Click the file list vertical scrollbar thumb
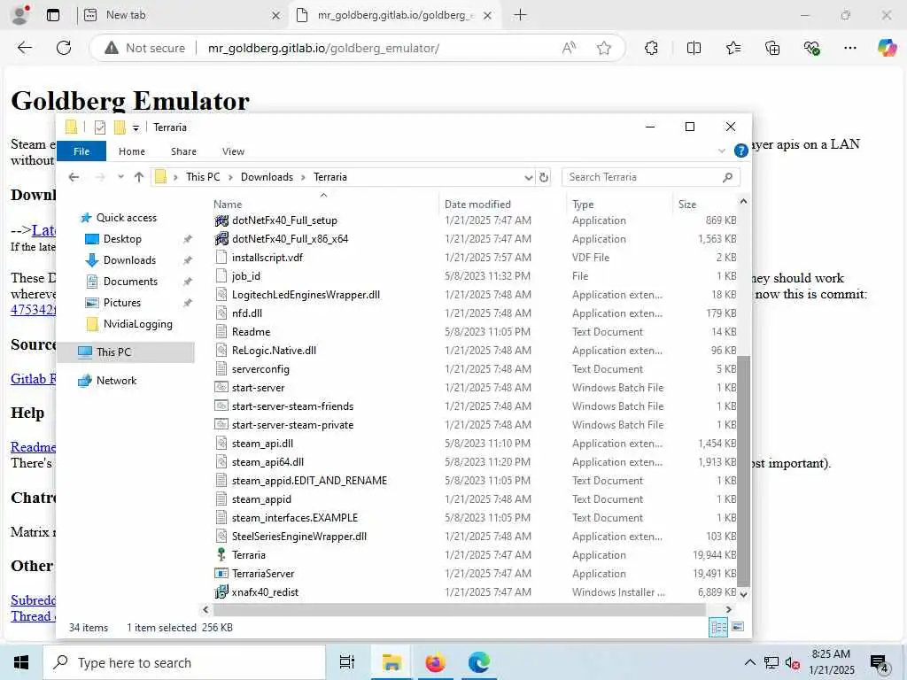This screenshot has width=907, height=680. coord(743,471)
